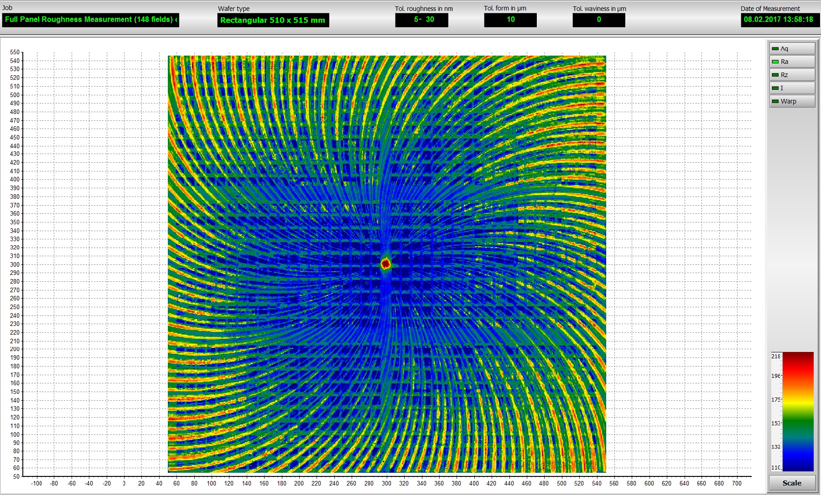The width and height of the screenshot is (821, 496).
Task: Toggle the Λq parameter button
Action: click(x=792, y=48)
